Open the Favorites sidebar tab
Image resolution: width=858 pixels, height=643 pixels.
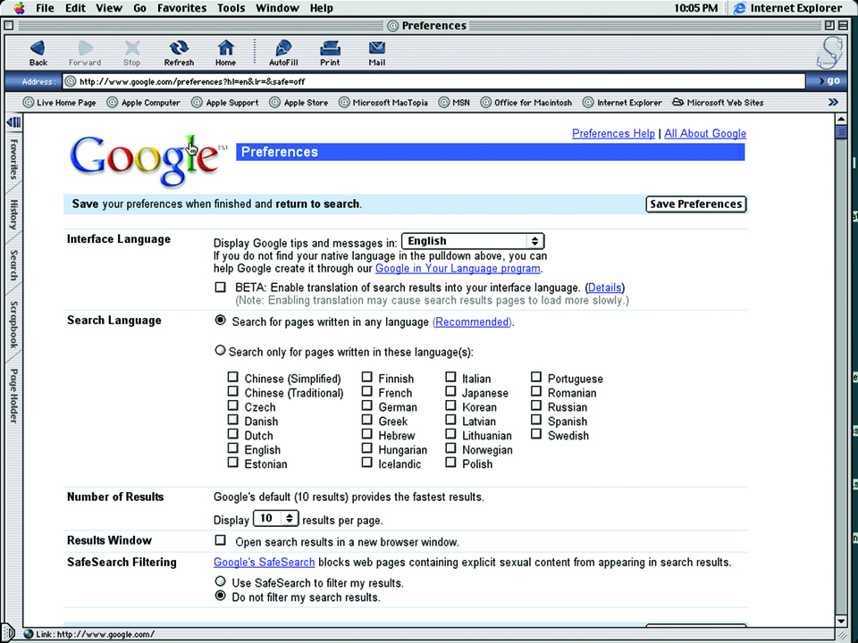pyautogui.click(x=13, y=159)
